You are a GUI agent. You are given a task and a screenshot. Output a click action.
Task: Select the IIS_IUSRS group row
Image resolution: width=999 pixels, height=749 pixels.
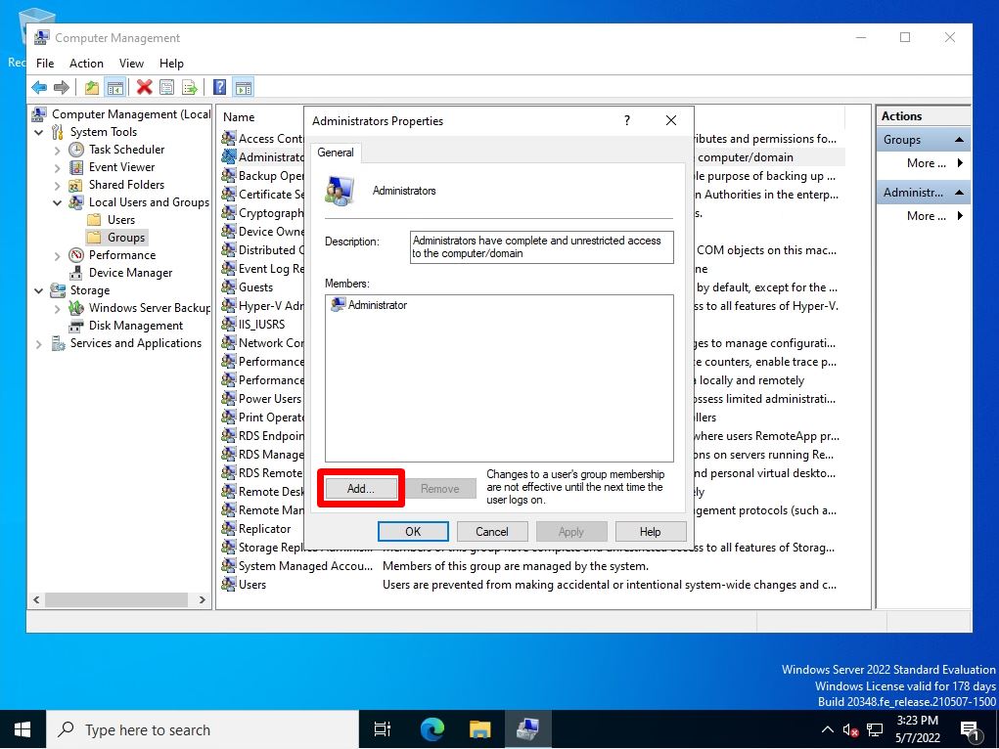point(261,325)
